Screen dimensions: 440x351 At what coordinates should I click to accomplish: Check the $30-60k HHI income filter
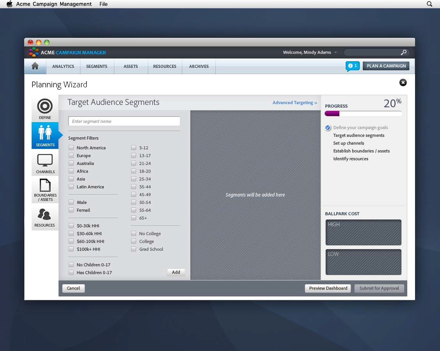[71, 234]
